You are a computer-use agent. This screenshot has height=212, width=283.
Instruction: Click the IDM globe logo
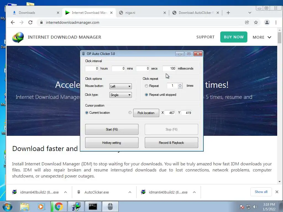click(18, 37)
